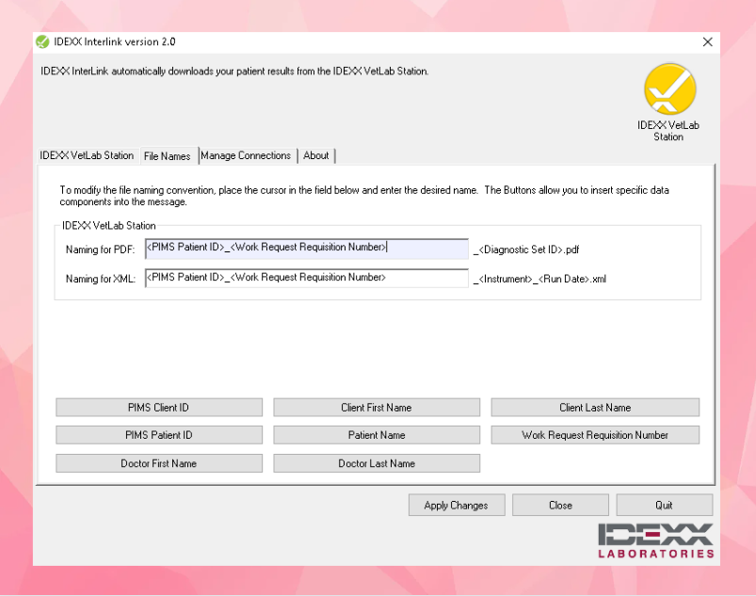Click the Close button at bottom
Screen dimensions: 756x596
560,505
